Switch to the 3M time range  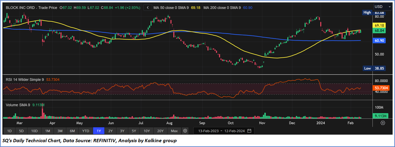coord(60,131)
